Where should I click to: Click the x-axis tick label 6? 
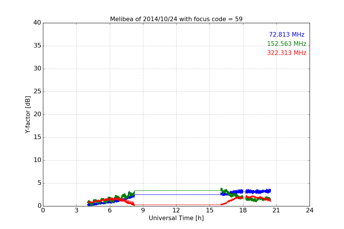110,210
